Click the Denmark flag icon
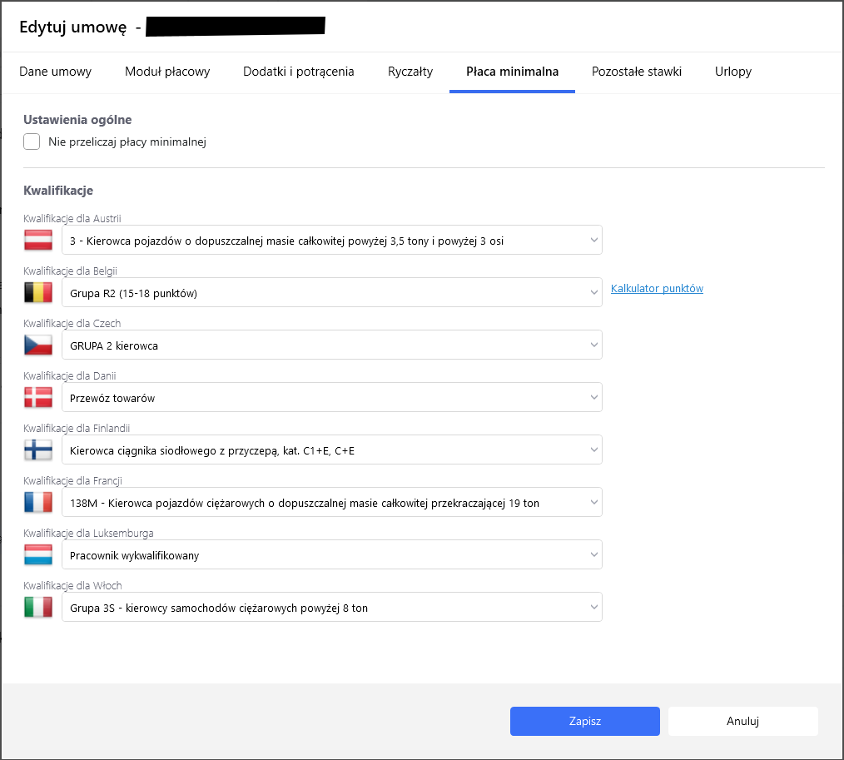 click(38, 398)
